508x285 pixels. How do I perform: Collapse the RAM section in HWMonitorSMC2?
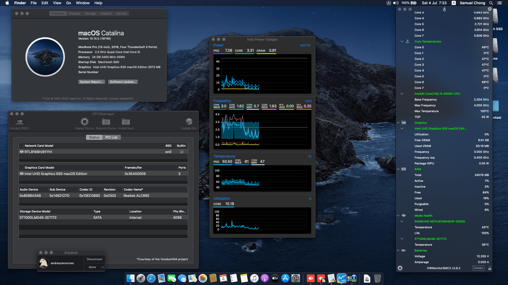[398, 169]
